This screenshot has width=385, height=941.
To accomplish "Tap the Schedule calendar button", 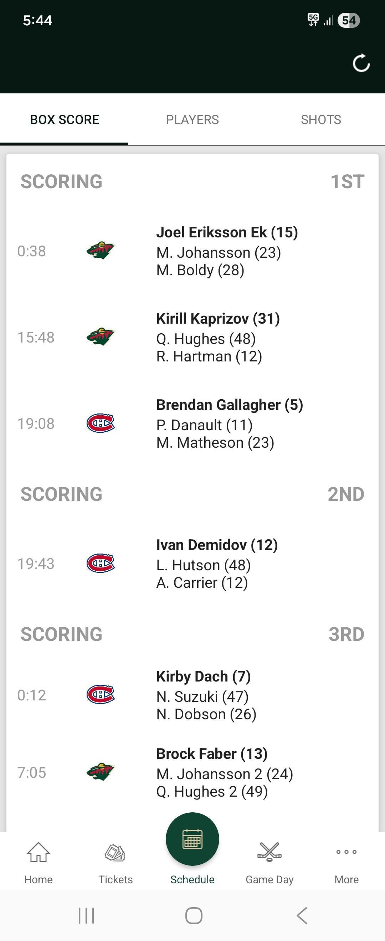I will point(192,839).
